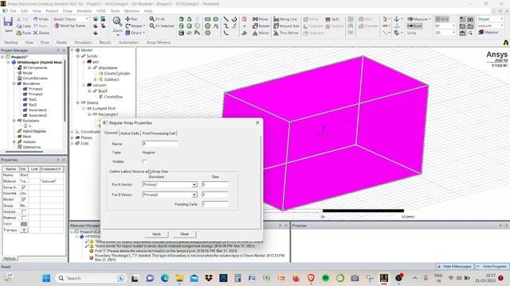Click For A Vector Size field

pos(215,184)
